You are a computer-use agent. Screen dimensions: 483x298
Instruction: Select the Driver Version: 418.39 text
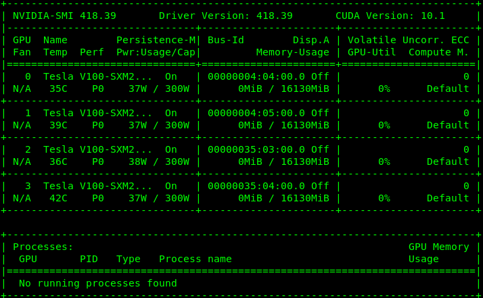(x=226, y=16)
